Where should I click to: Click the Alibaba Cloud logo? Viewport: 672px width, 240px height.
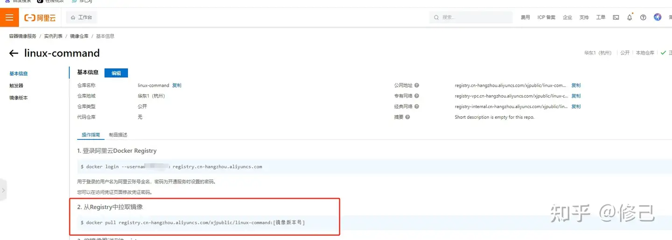click(x=40, y=18)
